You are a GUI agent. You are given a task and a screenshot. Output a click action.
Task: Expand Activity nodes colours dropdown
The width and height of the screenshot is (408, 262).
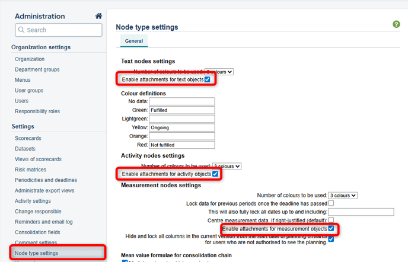click(227, 166)
